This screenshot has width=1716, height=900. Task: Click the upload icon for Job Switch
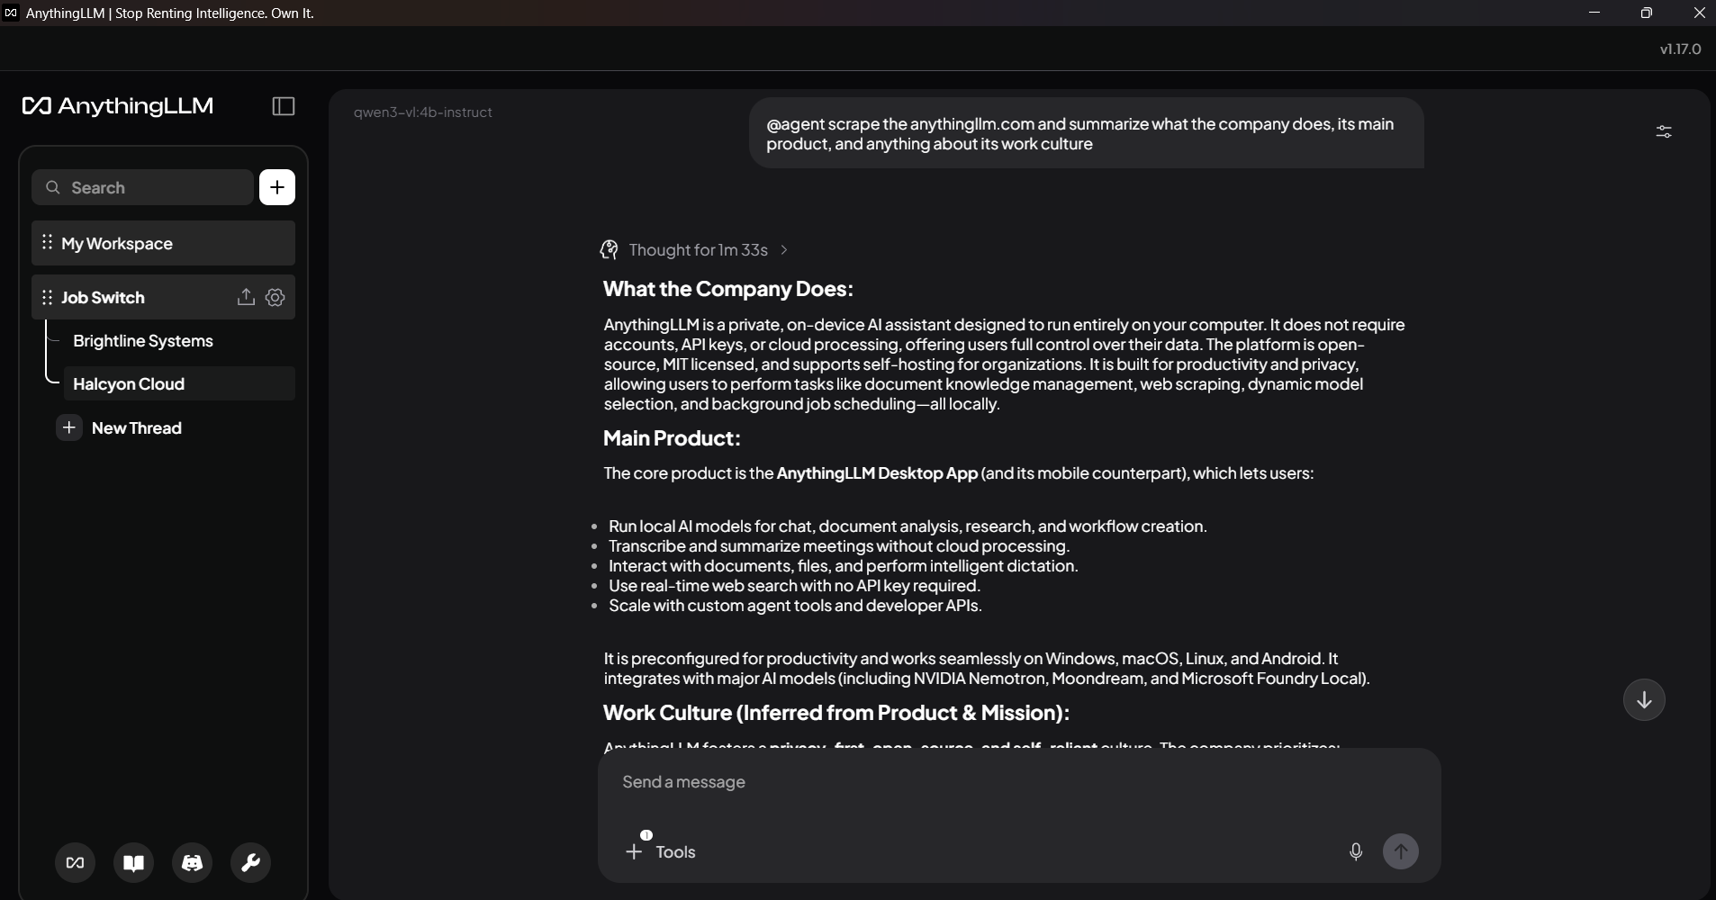coord(246,297)
